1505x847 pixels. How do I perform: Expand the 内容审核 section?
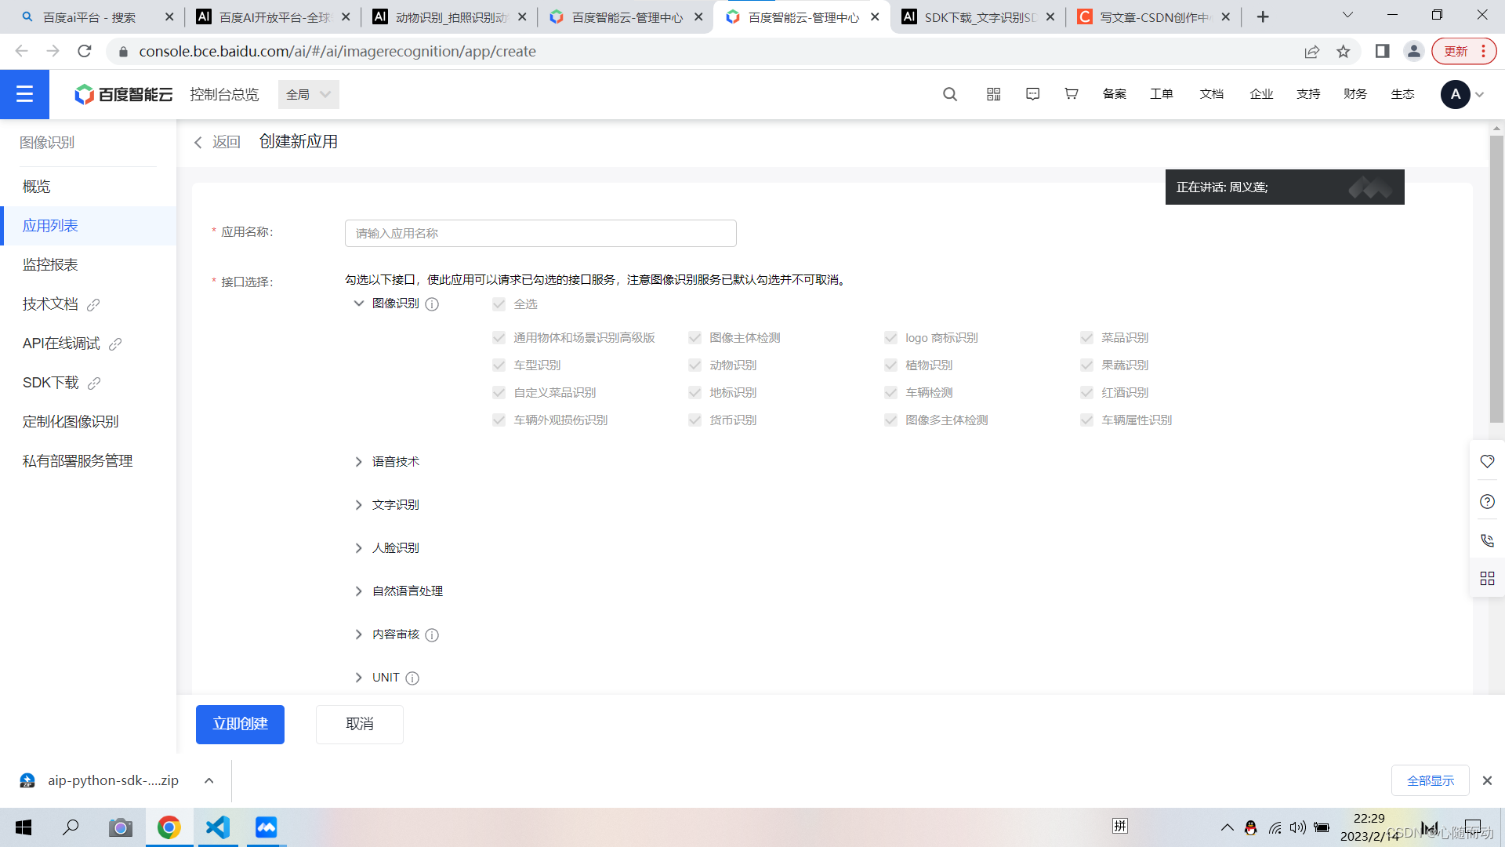(358, 634)
